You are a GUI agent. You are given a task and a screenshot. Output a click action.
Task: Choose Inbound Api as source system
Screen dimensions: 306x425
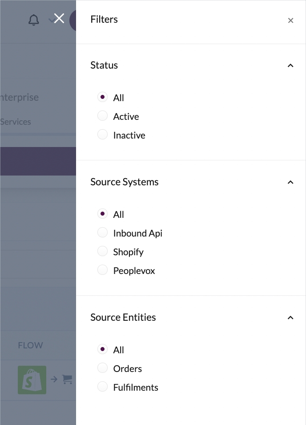[103, 233]
